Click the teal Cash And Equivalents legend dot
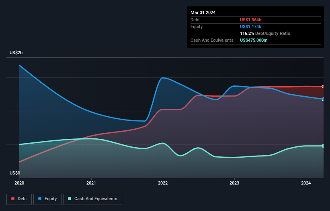 pos(70,199)
